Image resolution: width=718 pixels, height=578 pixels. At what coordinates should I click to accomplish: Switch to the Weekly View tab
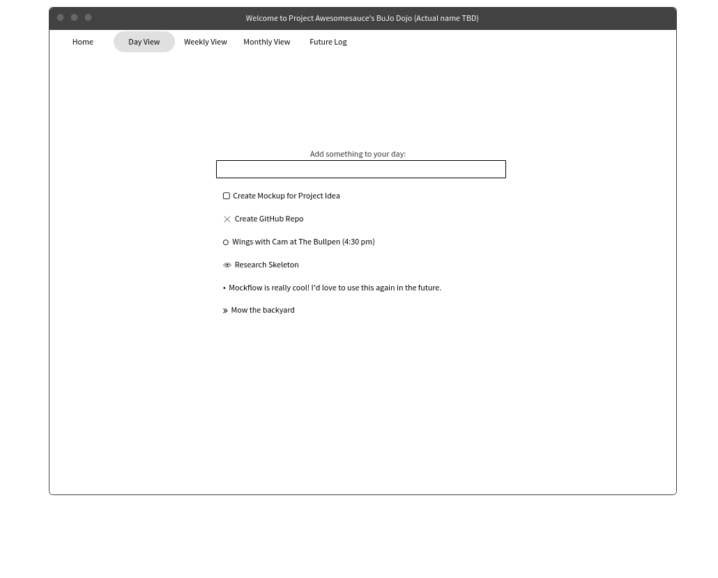point(205,42)
